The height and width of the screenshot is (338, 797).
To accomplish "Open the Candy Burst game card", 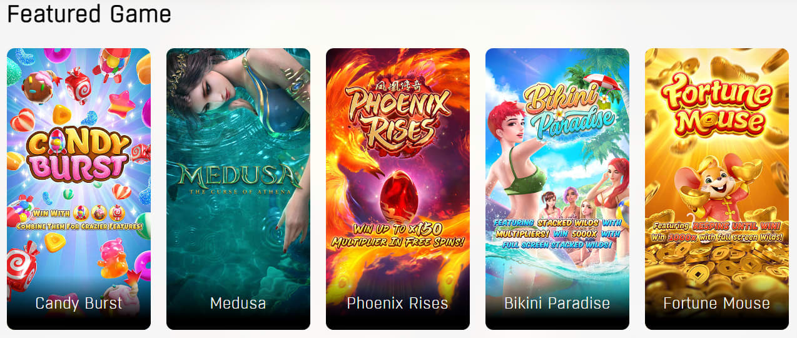I will (x=79, y=189).
